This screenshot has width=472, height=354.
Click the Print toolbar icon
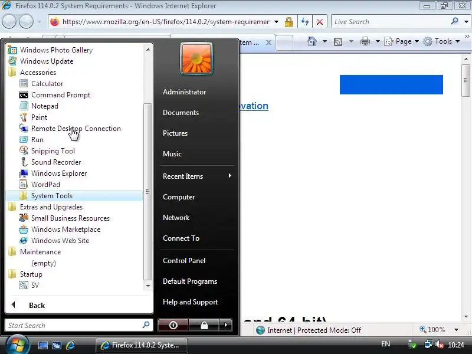365,41
